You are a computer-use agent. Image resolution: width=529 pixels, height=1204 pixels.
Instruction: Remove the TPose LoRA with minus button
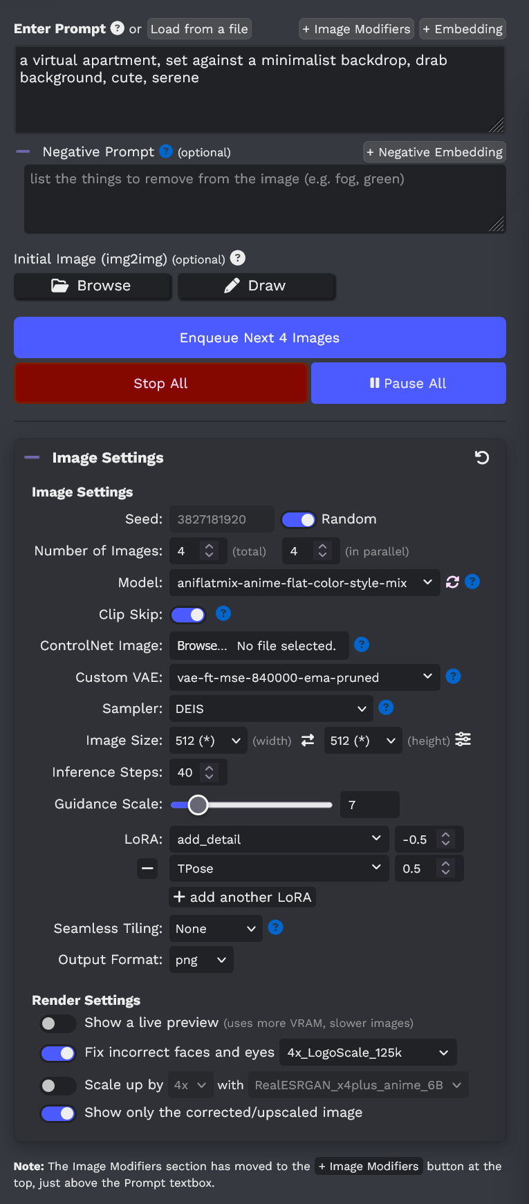pos(147,869)
